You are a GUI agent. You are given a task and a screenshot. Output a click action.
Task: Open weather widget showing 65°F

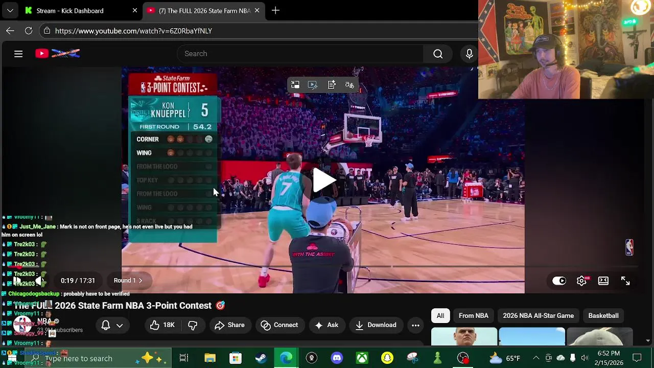coord(505,358)
